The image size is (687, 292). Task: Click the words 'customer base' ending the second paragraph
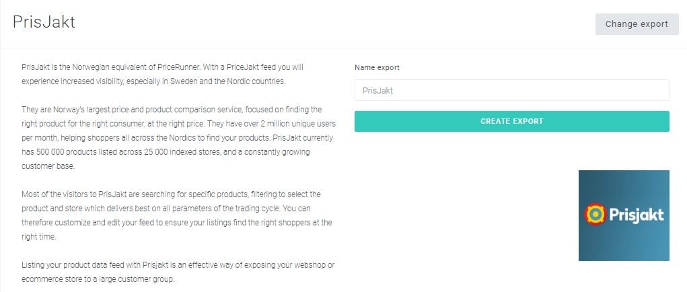[x=48, y=166]
